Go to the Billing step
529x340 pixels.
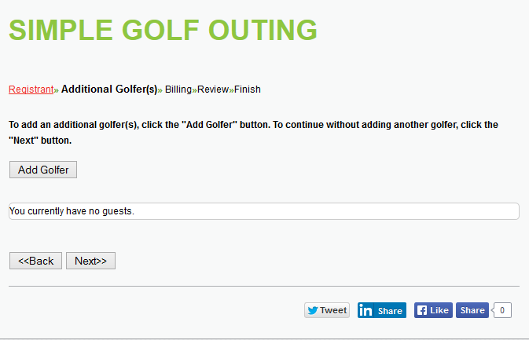[x=178, y=90]
